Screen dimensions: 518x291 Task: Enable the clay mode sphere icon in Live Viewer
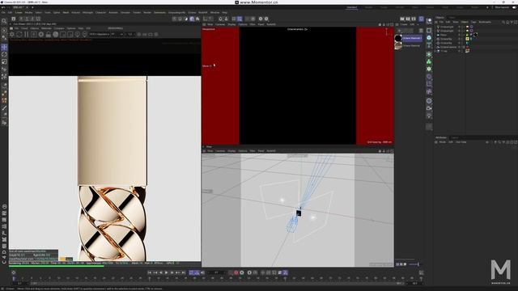(56, 34)
